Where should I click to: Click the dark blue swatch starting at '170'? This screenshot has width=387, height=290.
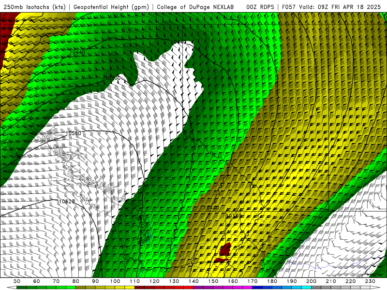pos(257,288)
